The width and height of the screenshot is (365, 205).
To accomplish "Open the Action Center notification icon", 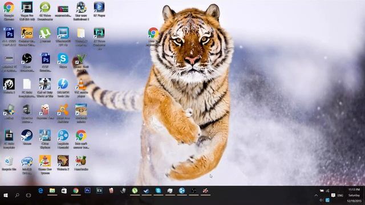I will pyautogui.click(x=333, y=195).
